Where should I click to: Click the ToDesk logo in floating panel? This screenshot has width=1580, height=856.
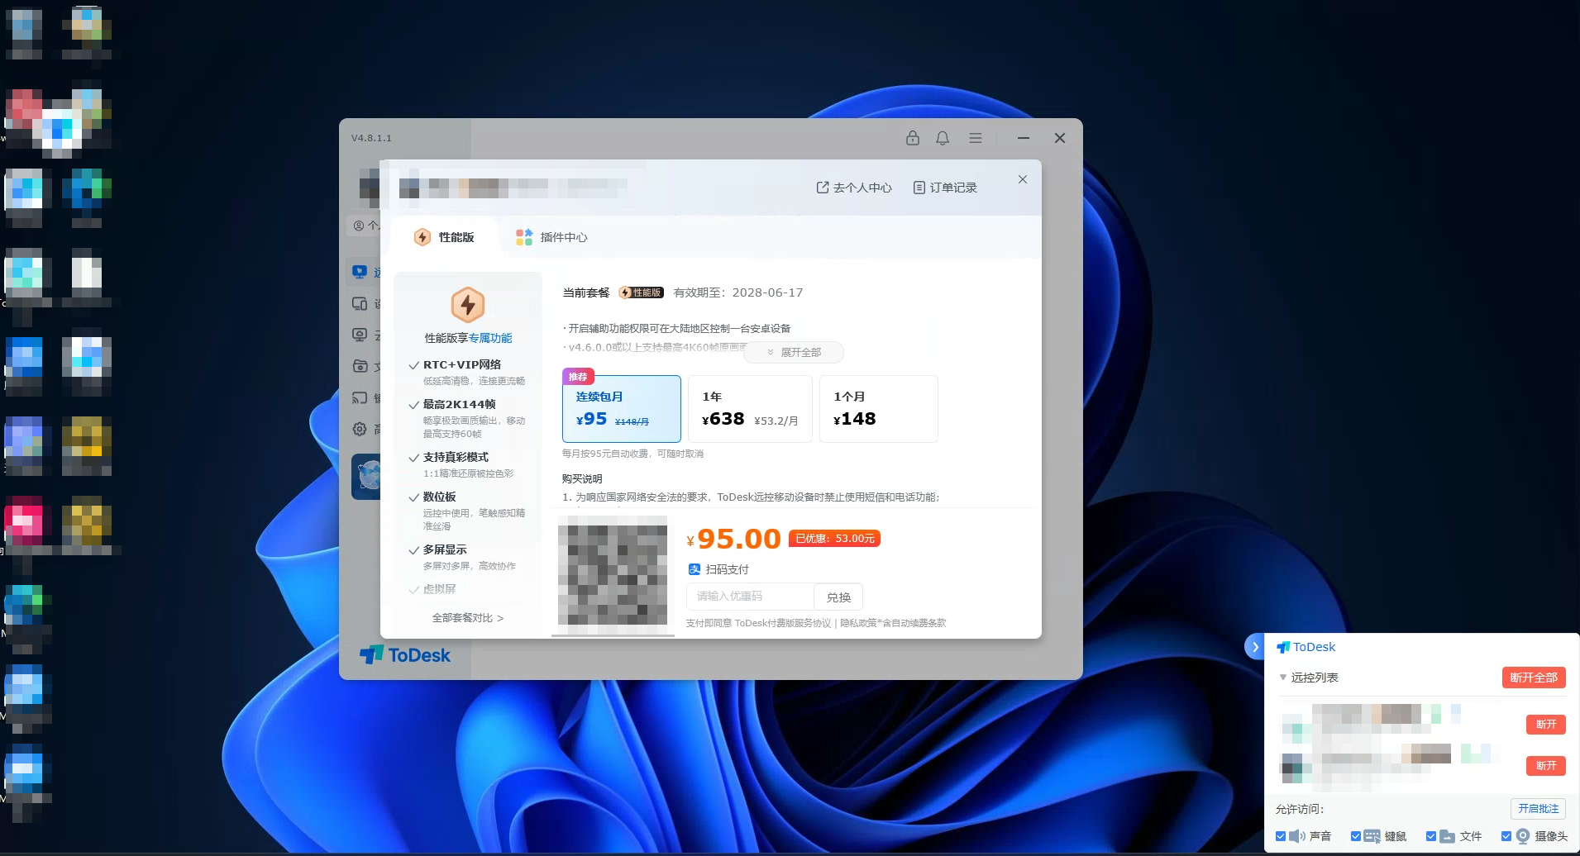(x=1306, y=647)
